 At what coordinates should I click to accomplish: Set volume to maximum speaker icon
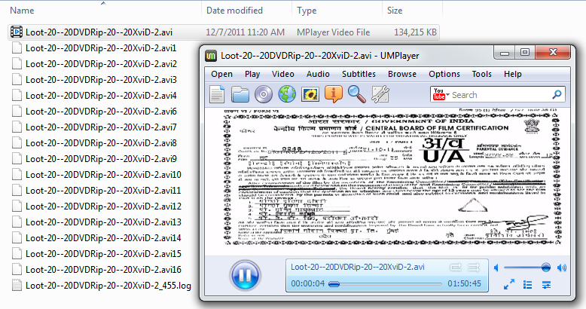coord(562,268)
